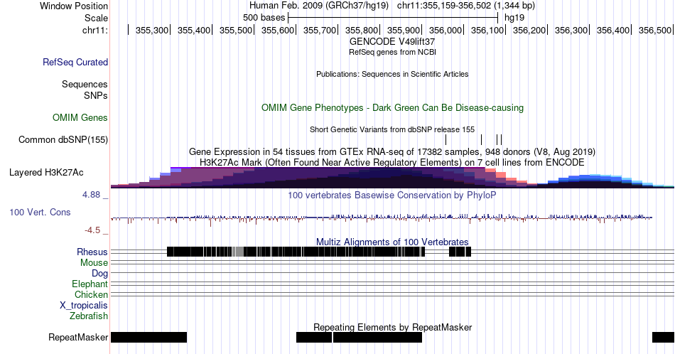Click the Scale label
The width and height of the screenshot is (675, 354).
(96, 18)
